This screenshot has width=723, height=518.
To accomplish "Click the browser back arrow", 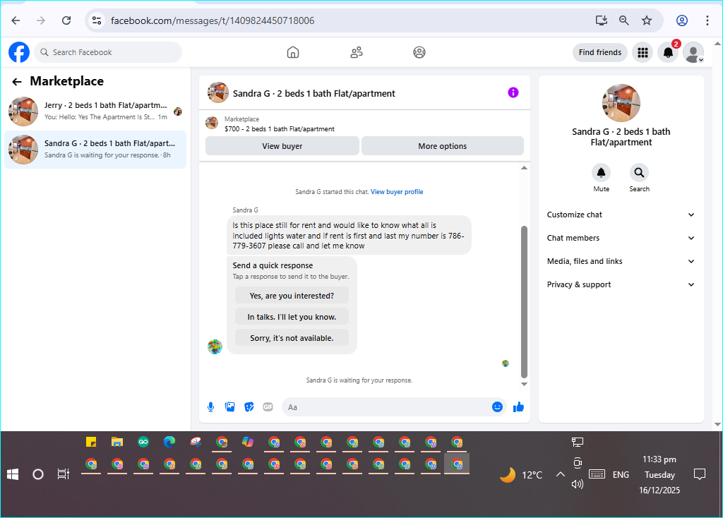I will pos(16,20).
